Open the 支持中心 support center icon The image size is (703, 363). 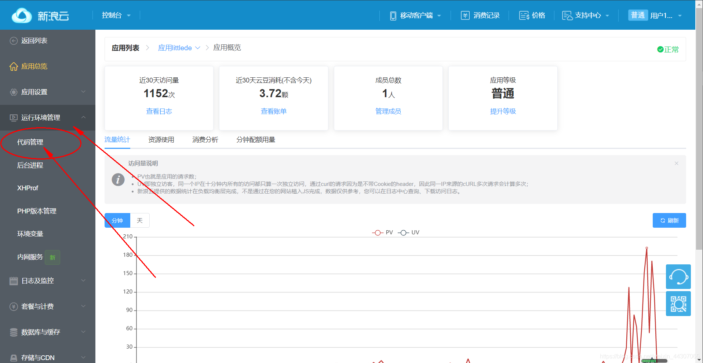[567, 15]
